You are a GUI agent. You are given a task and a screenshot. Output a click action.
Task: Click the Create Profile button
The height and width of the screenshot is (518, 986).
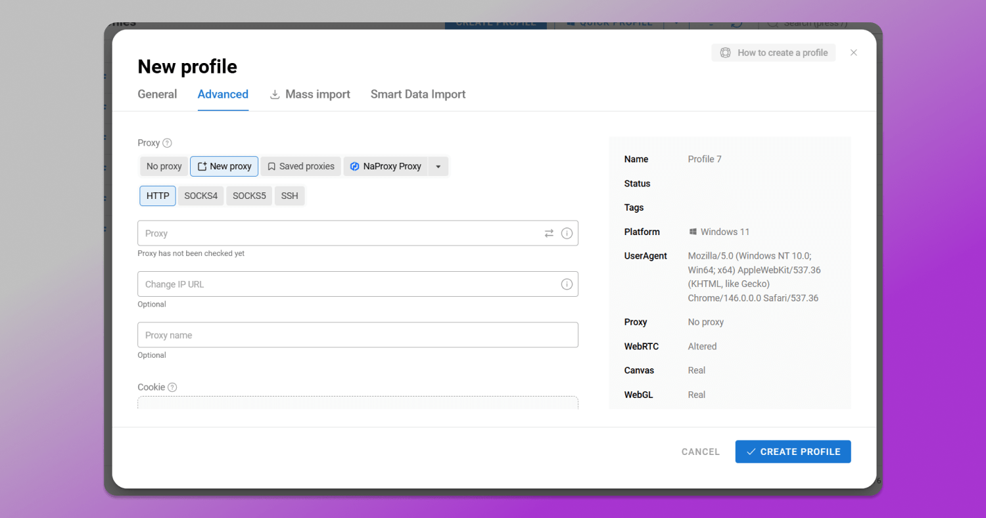click(x=793, y=452)
